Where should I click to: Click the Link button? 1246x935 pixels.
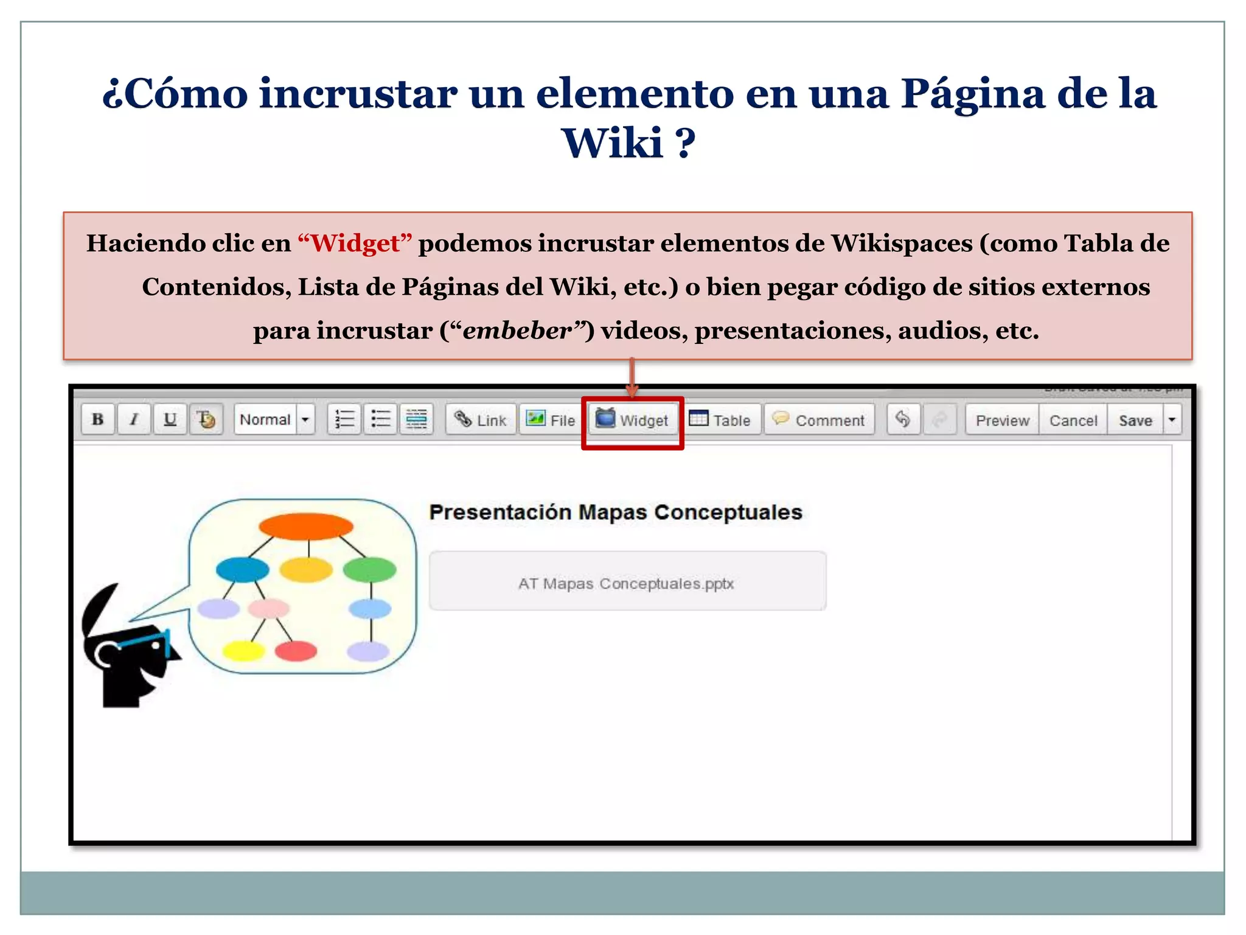(481, 419)
